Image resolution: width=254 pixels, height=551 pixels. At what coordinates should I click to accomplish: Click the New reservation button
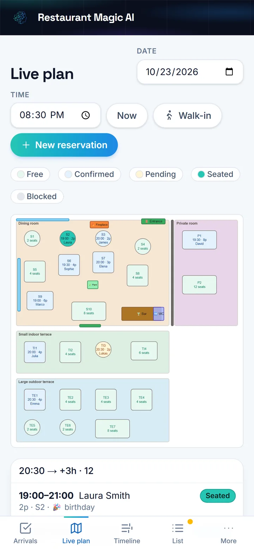pyautogui.click(x=64, y=145)
